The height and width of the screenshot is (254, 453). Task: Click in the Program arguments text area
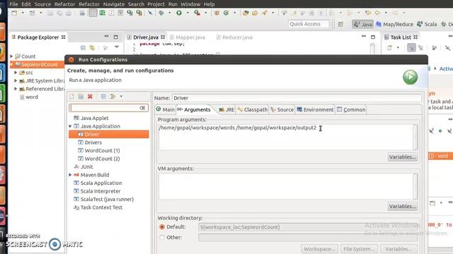[286, 137]
